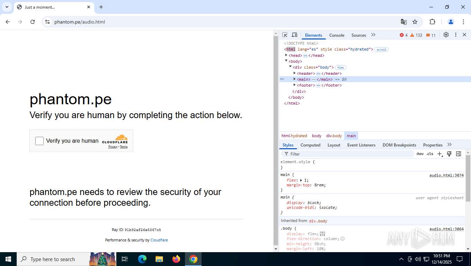This screenshot has height=266, width=471.
Task: View site information icon in address bar
Action: pyautogui.click(x=47, y=22)
